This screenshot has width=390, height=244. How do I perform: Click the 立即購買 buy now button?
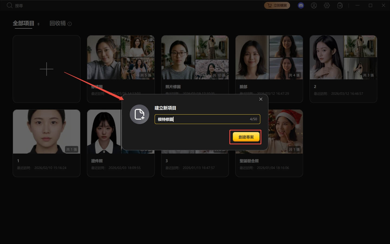click(x=277, y=5)
